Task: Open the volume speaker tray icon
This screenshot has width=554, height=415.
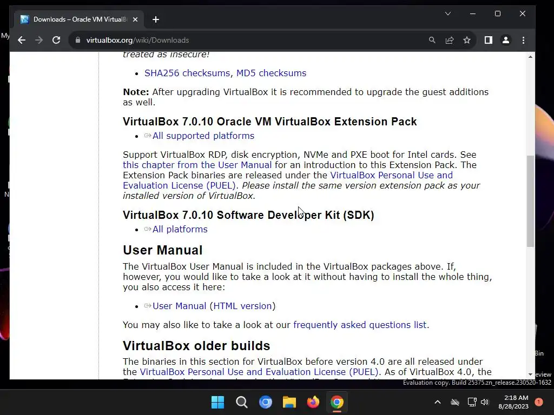Action: (x=485, y=402)
